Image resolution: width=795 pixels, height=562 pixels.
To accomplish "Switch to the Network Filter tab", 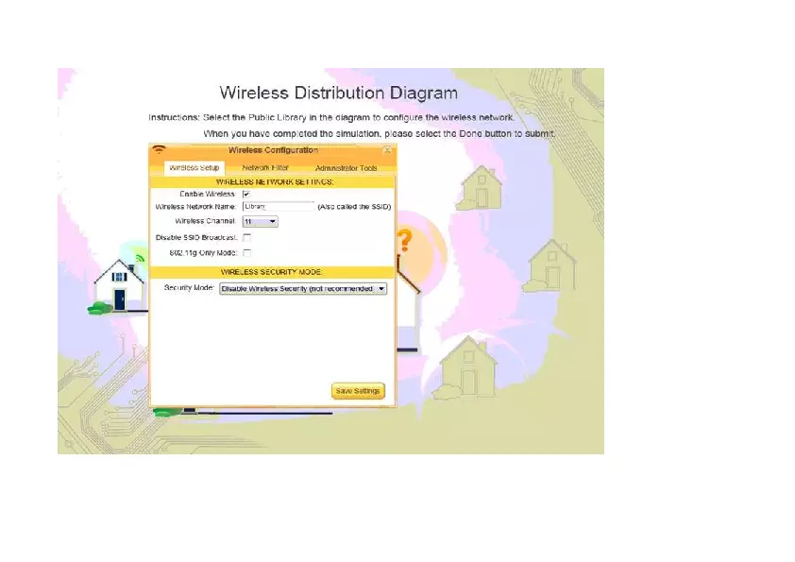I will 264,166.
